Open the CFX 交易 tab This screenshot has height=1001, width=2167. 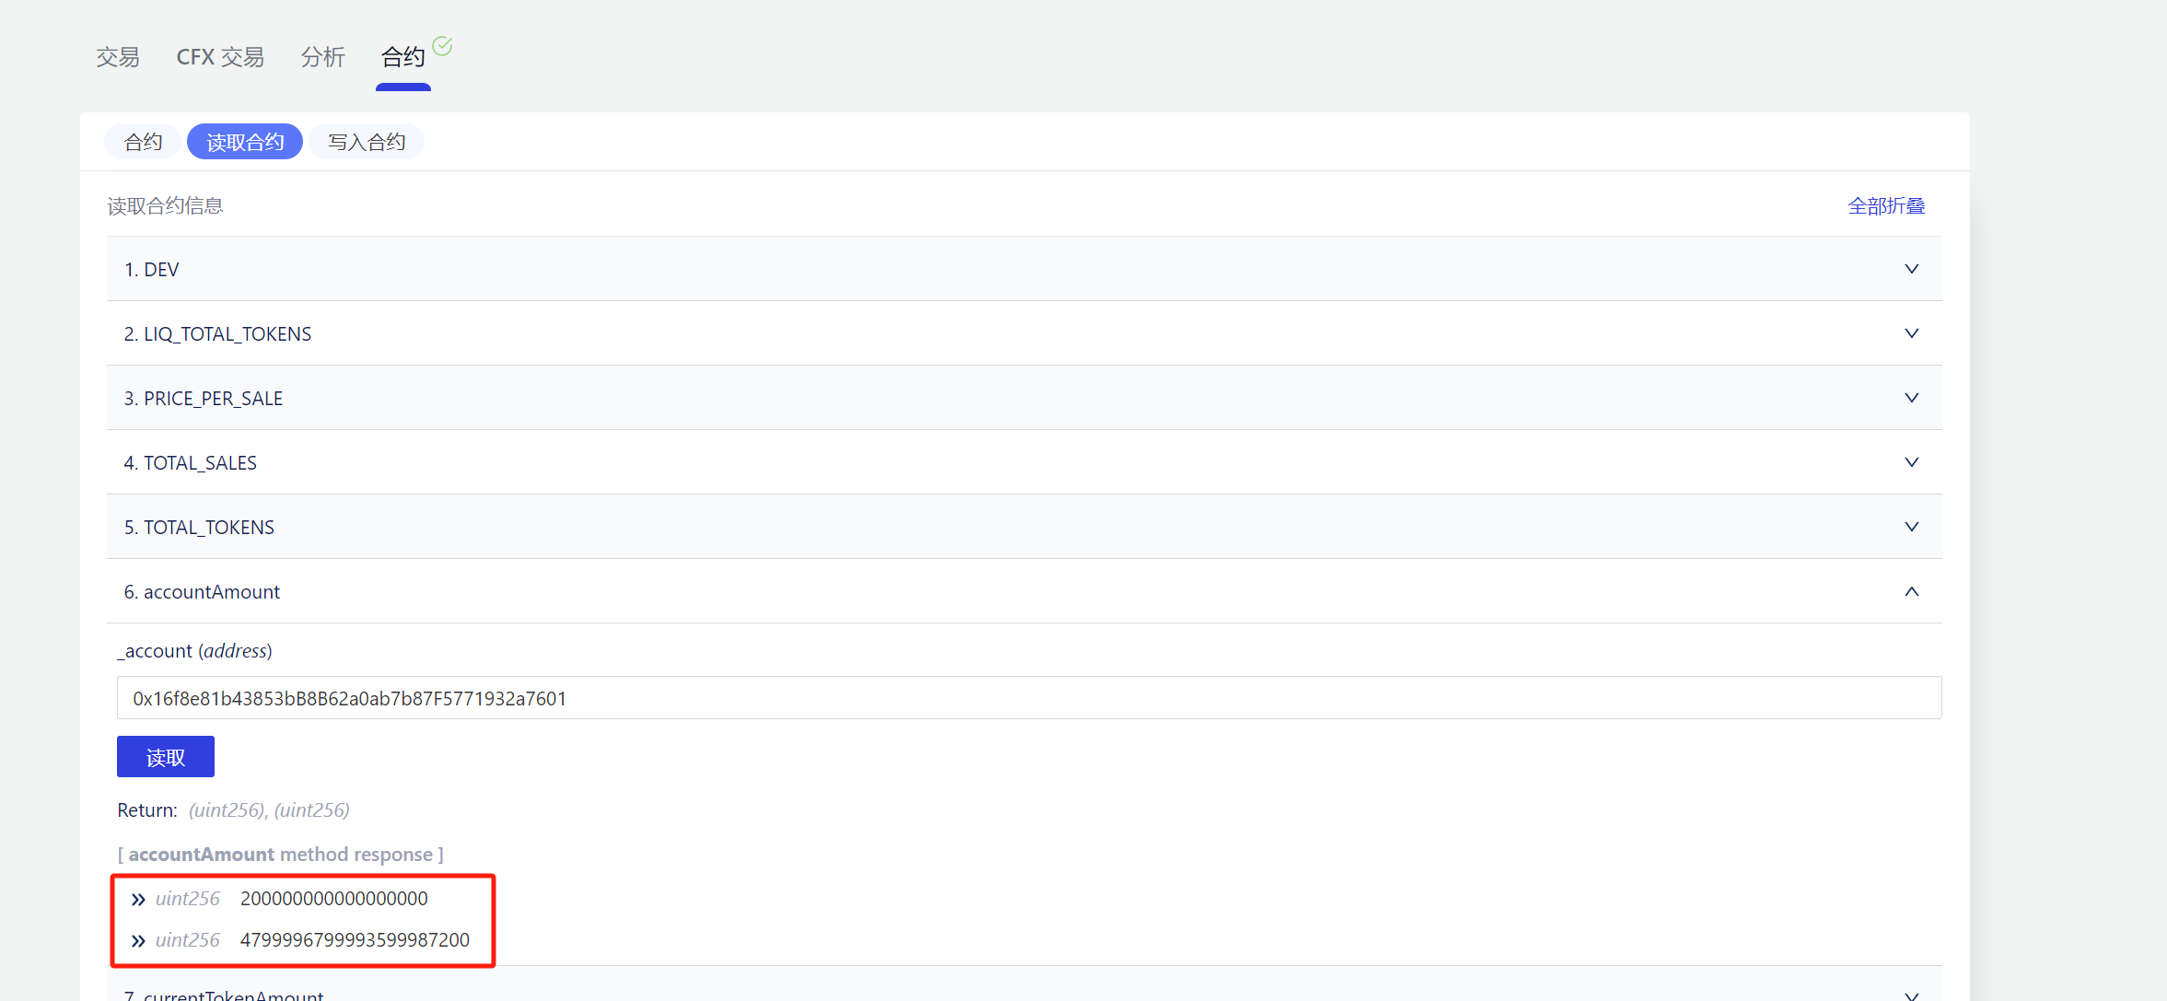pos(220,57)
